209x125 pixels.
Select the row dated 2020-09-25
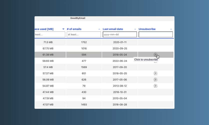pos(119,48)
